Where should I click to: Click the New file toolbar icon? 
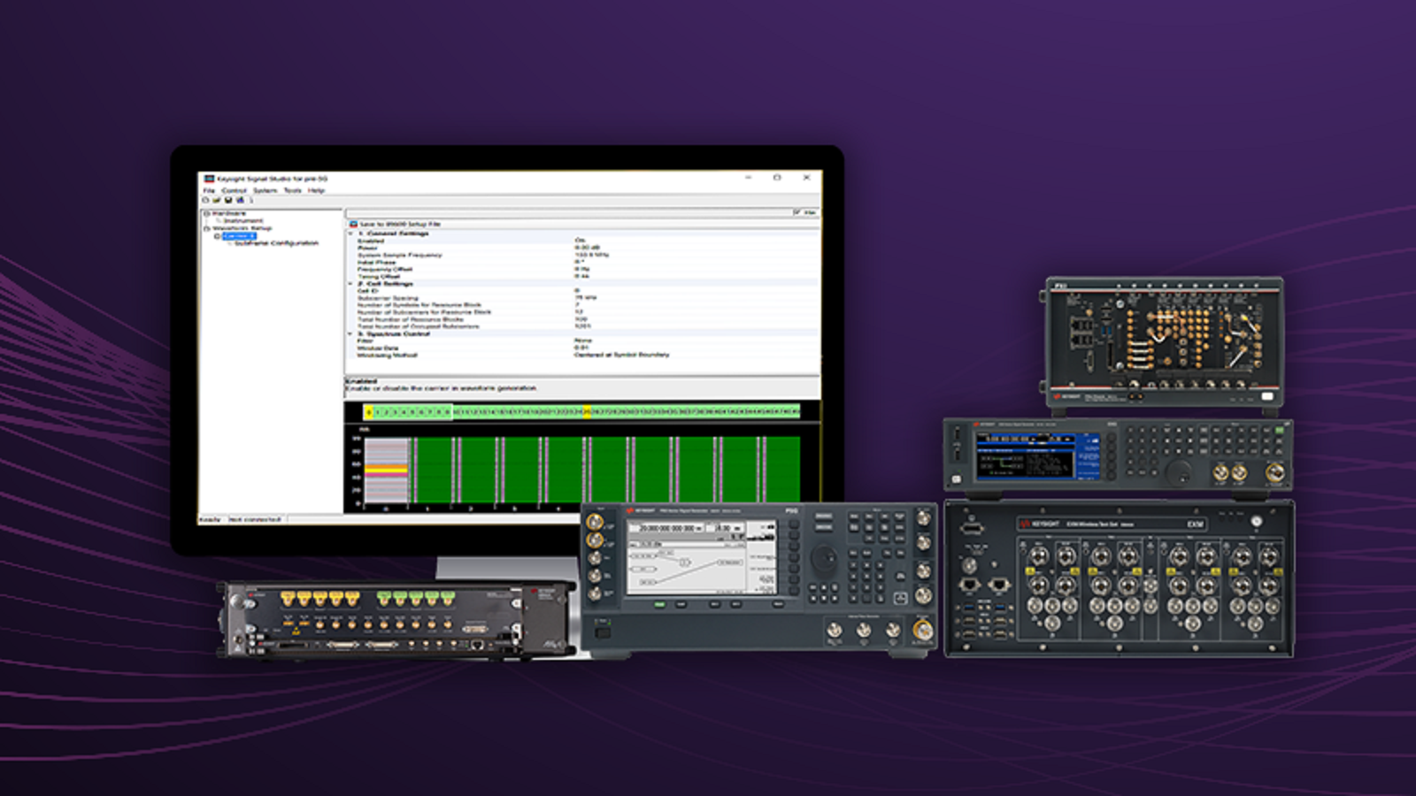coord(207,200)
